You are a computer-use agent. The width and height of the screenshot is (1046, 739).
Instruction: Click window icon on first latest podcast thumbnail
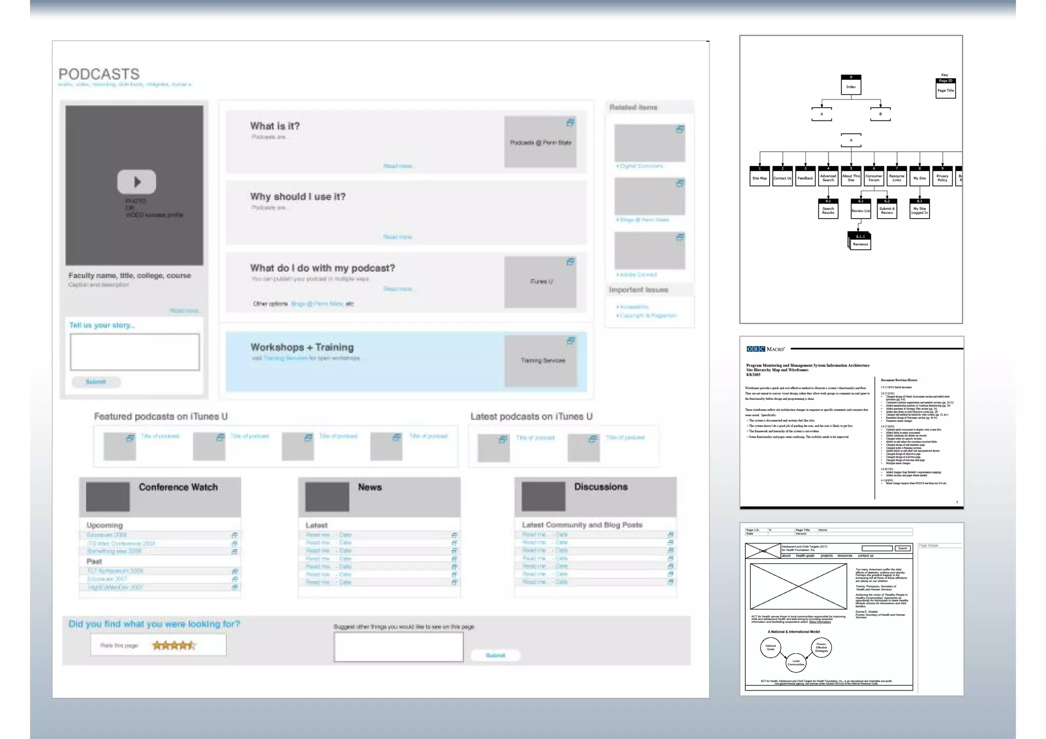click(503, 439)
